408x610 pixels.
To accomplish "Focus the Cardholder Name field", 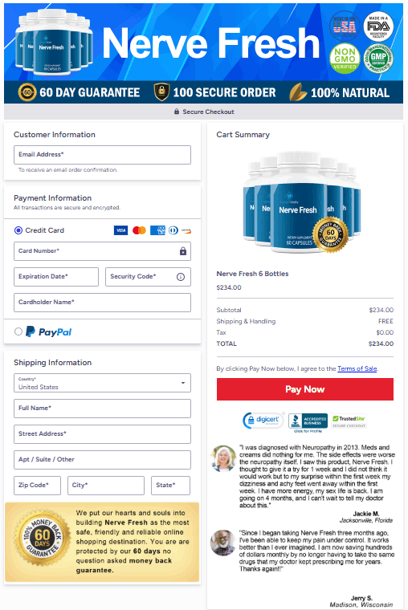I will point(102,303).
